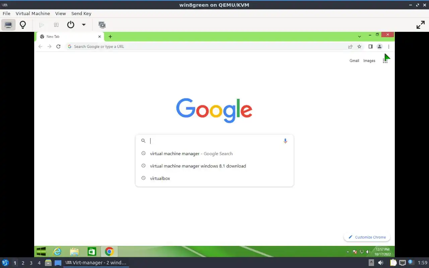The height and width of the screenshot is (268, 429).
Task: Open the File menu
Action: (6, 13)
